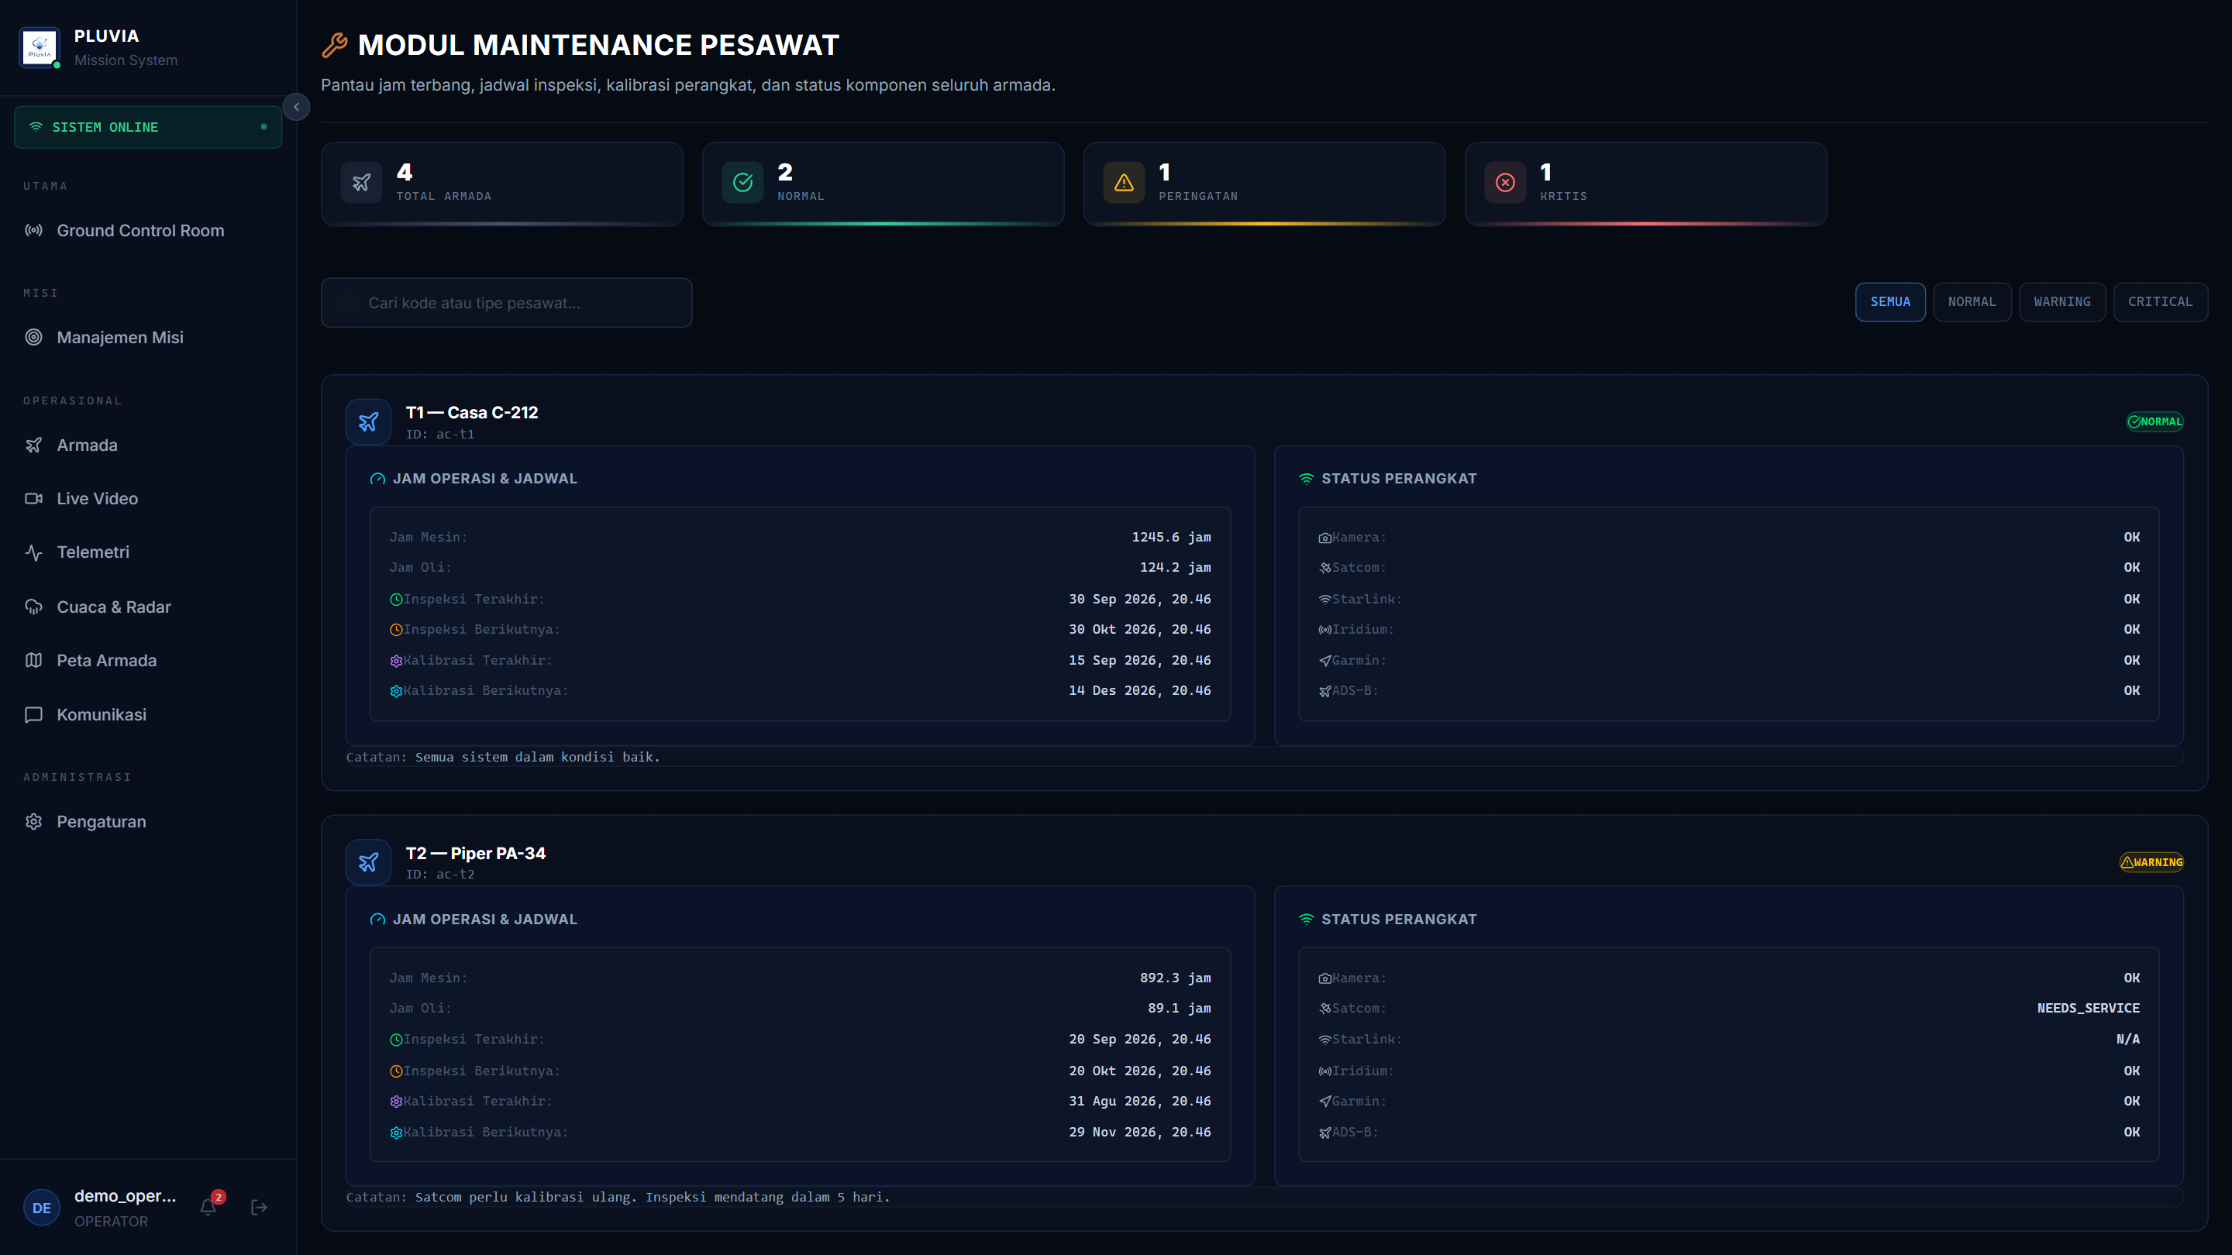This screenshot has height=1255, width=2232.
Task: Select the SEMUA filter
Action: [x=1891, y=301]
